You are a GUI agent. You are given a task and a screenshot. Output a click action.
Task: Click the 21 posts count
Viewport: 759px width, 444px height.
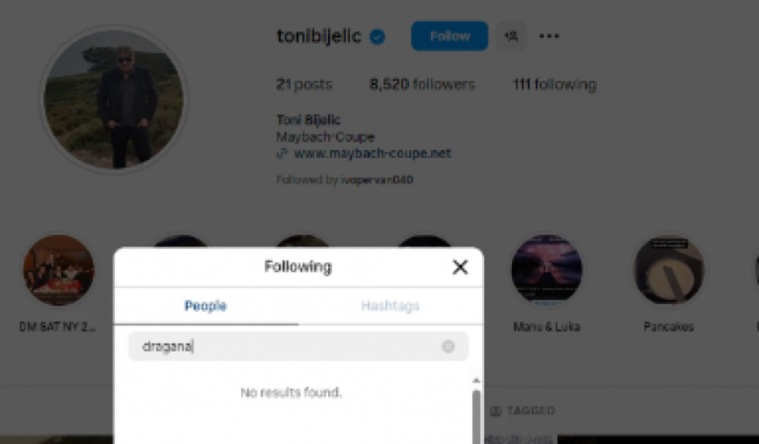(304, 84)
